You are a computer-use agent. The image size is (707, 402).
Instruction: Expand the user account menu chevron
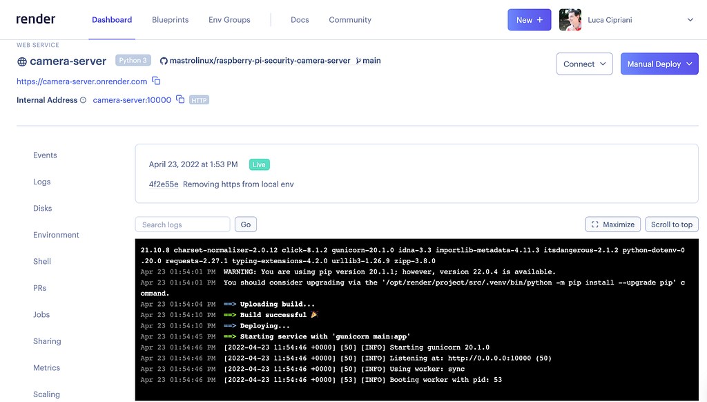coord(690,20)
